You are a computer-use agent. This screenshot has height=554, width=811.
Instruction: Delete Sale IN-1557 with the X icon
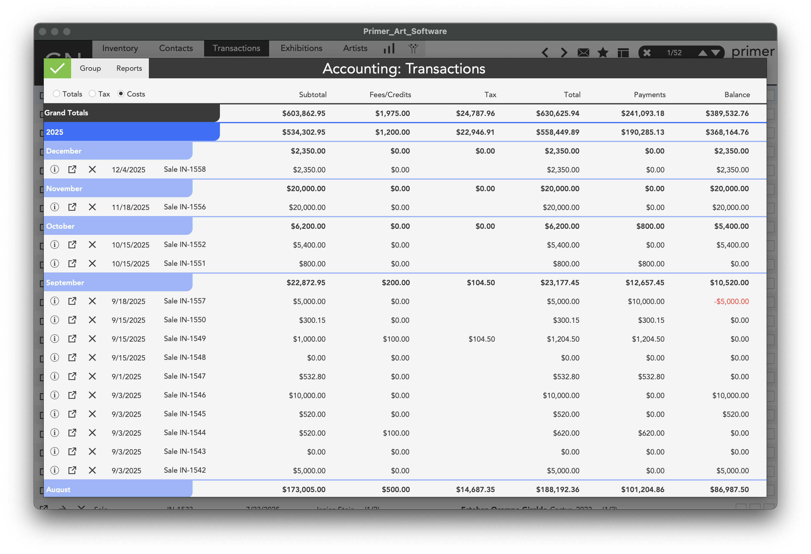click(x=92, y=301)
